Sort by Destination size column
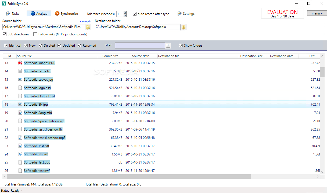 (251, 56)
